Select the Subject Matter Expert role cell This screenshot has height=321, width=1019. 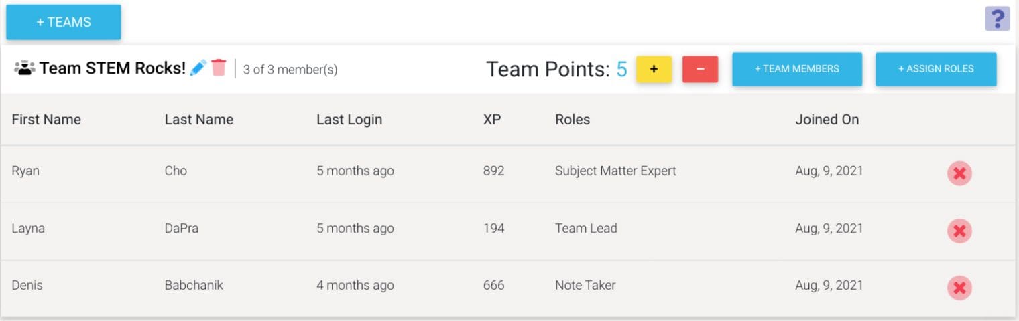[615, 171]
